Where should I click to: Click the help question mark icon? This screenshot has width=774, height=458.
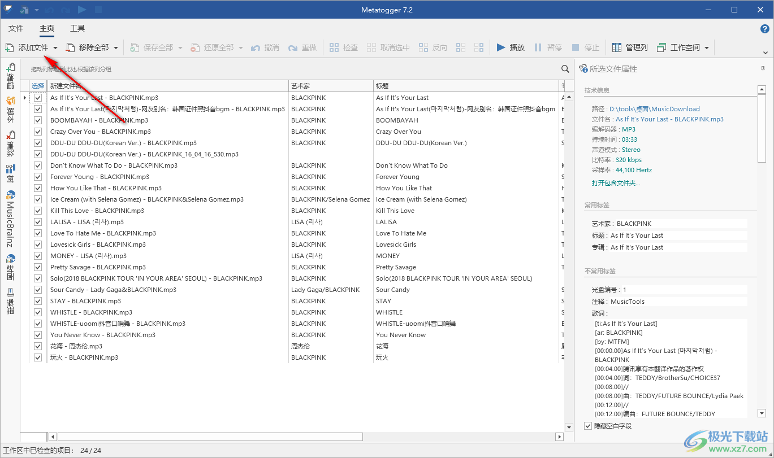pos(764,29)
